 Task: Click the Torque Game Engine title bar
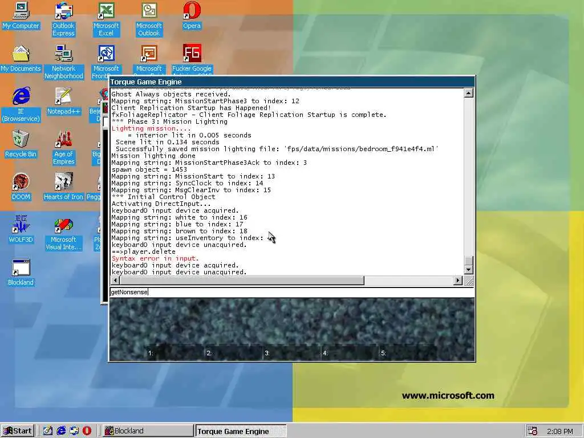coord(291,82)
